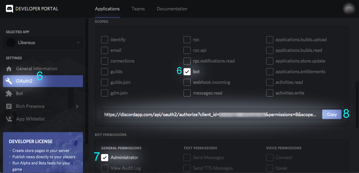Image resolution: width=359 pixels, height=173 pixels.
Task: Check the rpc.notifications.read scope
Action: pos(187,61)
